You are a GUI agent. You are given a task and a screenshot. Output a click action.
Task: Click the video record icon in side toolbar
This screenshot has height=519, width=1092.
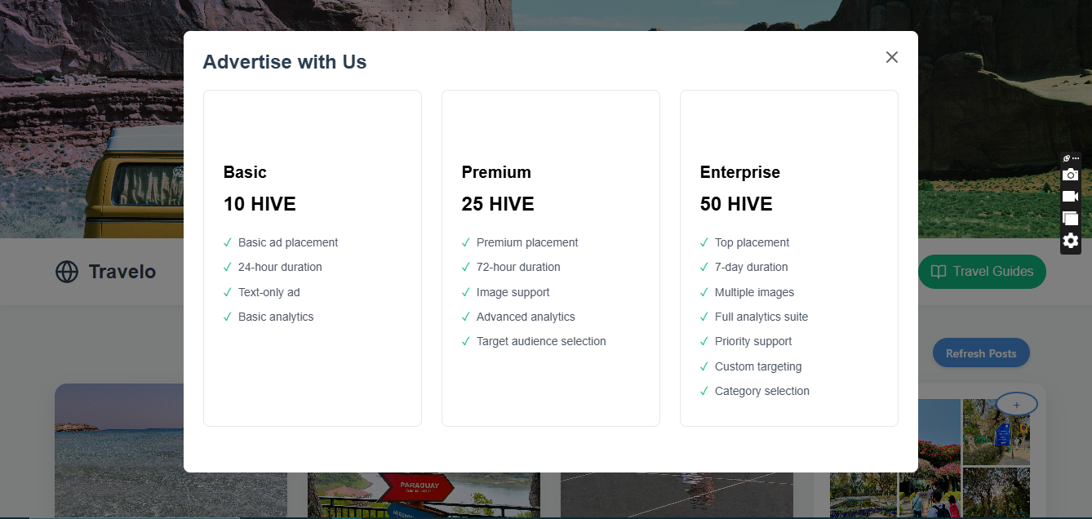[x=1070, y=197]
